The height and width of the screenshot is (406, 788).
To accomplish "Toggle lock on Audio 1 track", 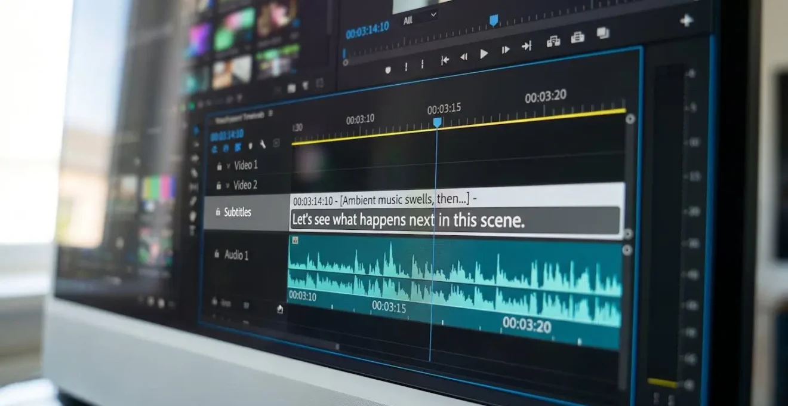I will [217, 255].
